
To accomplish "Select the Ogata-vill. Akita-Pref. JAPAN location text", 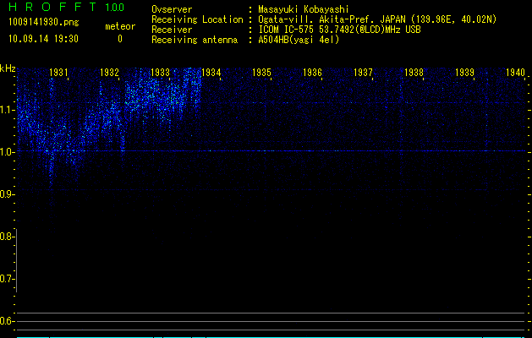I will pyautogui.click(x=377, y=19).
